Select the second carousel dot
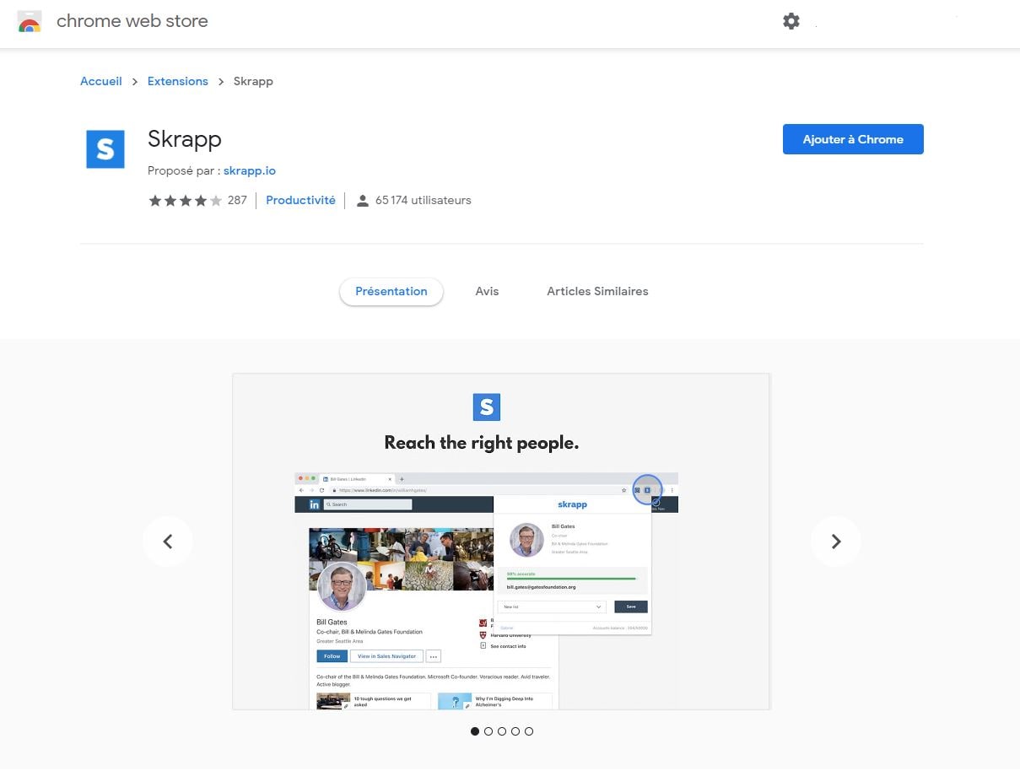This screenshot has height=771, width=1020. point(488,731)
